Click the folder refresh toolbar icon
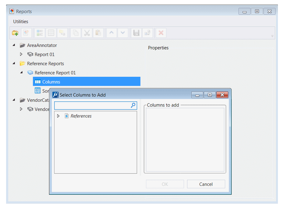The height and width of the screenshot is (209, 284). coord(62,33)
